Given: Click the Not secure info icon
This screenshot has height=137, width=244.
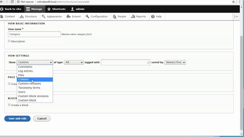Looking at the screenshot, I should 18,2.
